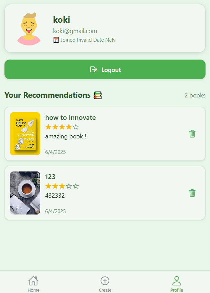This screenshot has width=210, height=293.
Task: Expand the '123' recommendation card
Action: click(105, 193)
